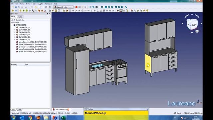Close the DWG000096 document tab
213x120 pixels.
pos(68,110)
